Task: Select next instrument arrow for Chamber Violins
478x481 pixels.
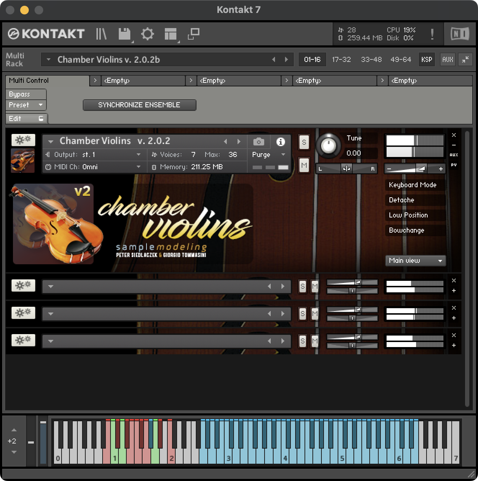Action: (x=239, y=141)
